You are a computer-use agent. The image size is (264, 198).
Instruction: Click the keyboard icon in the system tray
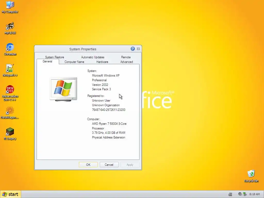click(x=230, y=194)
